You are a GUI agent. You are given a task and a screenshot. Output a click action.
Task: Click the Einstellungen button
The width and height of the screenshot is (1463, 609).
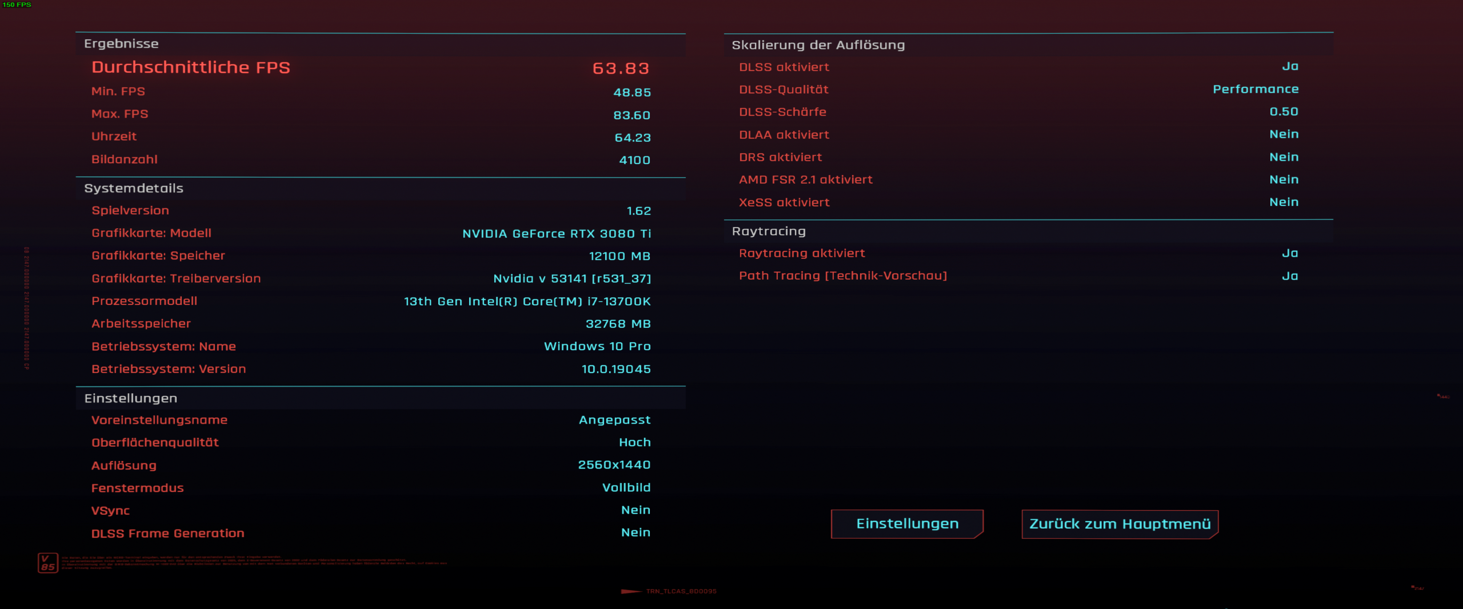point(906,523)
